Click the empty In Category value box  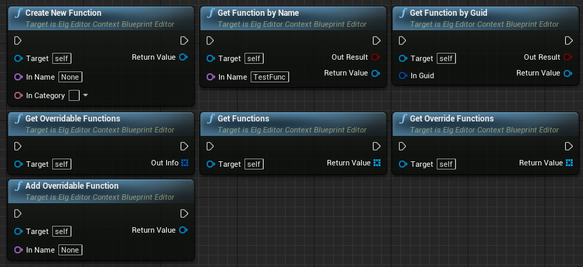74,95
